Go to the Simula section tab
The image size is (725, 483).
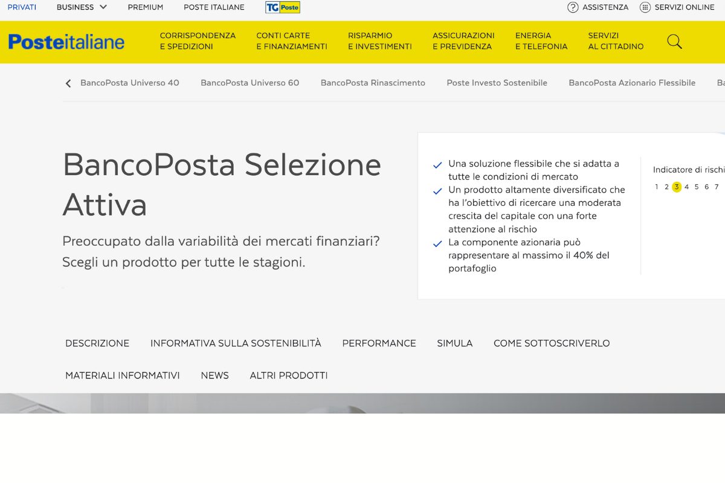coord(454,343)
